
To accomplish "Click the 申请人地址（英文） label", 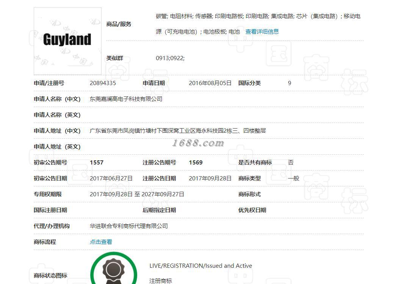I will pos(57,147).
